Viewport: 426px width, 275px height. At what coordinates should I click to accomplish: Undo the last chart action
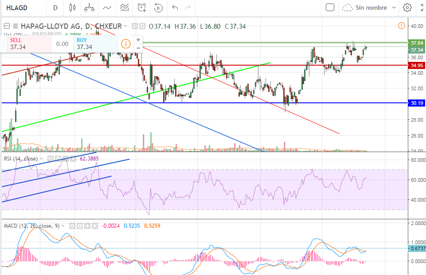(175, 8)
